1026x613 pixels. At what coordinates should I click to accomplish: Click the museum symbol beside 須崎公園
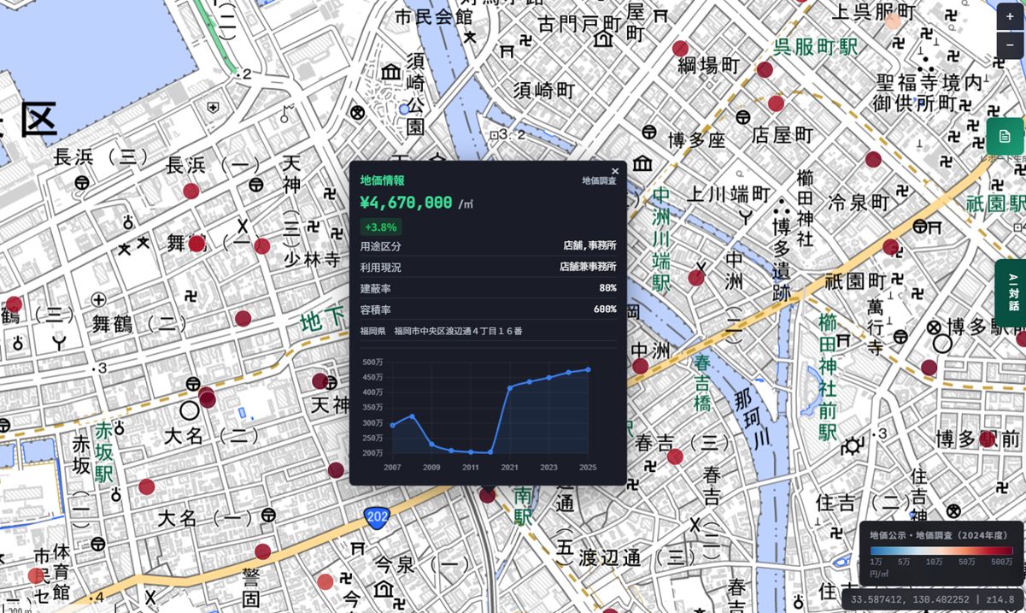pos(391,71)
